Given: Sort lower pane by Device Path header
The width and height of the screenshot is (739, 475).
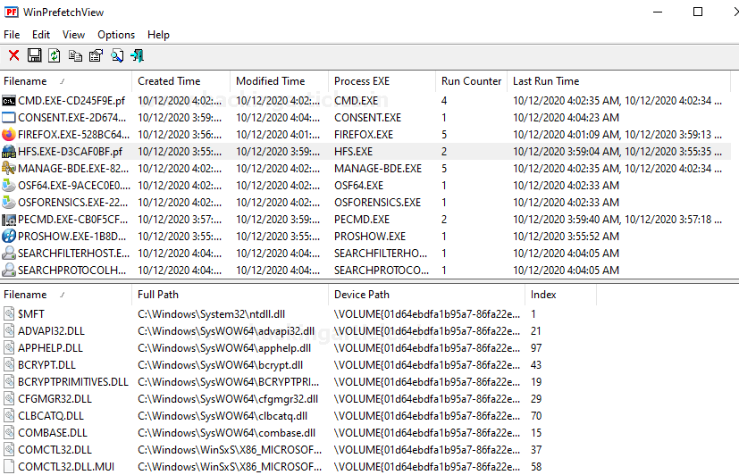Looking at the screenshot, I should pyautogui.click(x=426, y=295).
